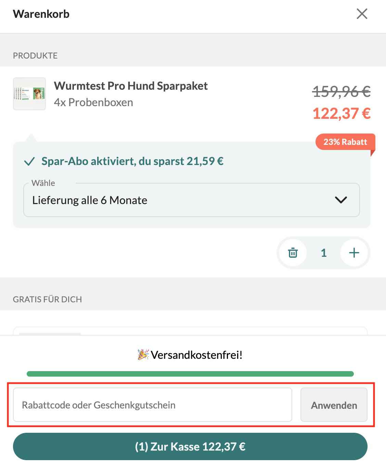This screenshot has width=386, height=467.
Task: Click the Rabattcode oder Geschenkgutschein input field
Action: coord(153,405)
